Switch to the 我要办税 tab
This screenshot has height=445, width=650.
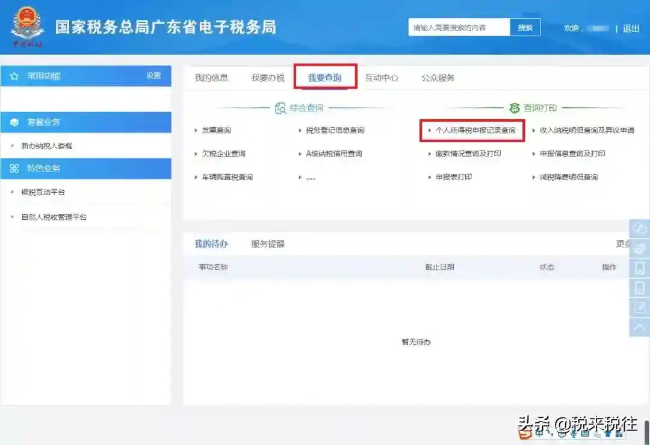coord(268,78)
